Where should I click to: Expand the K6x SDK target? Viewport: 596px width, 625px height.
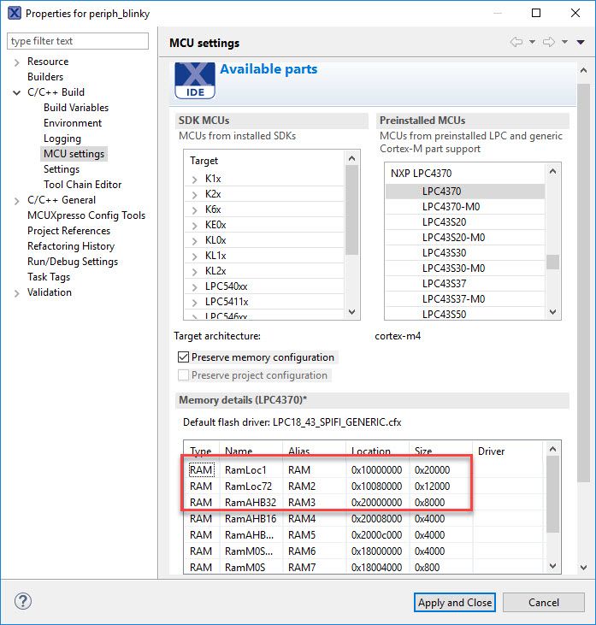(195, 210)
